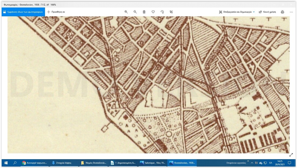Open Προσθήκη σε menu
The width and height of the screenshot is (297, 168).
pos(56,12)
